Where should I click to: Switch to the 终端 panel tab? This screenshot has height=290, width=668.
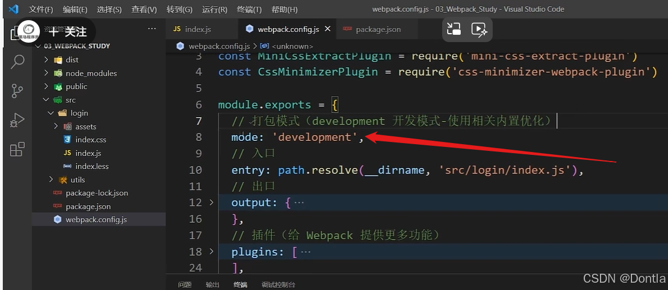(240, 285)
